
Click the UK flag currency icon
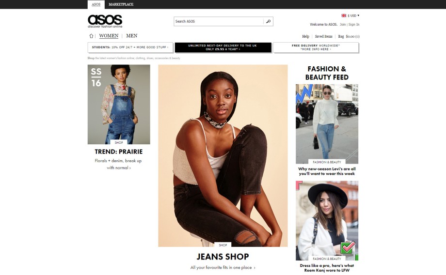(344, 15)
